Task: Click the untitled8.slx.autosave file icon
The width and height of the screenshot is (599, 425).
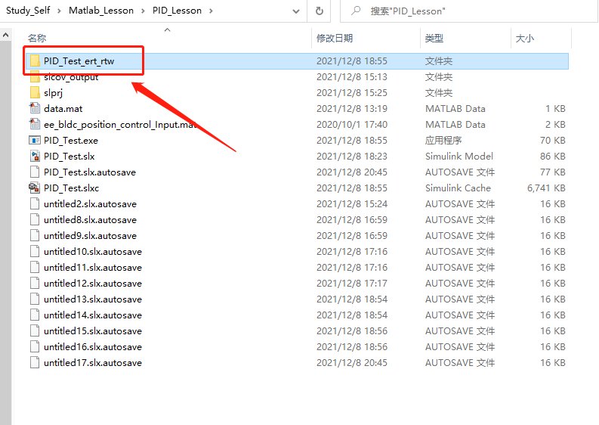Action: pos(35,219)
